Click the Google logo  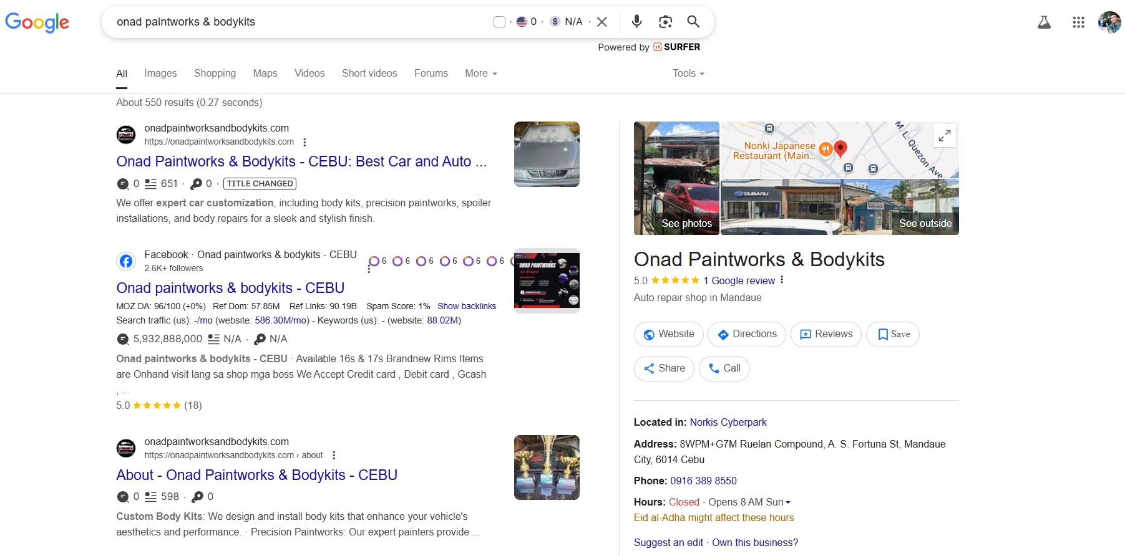point(37,22)
